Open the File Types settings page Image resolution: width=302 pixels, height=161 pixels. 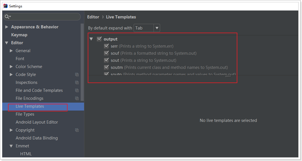(x=25, y=114)
